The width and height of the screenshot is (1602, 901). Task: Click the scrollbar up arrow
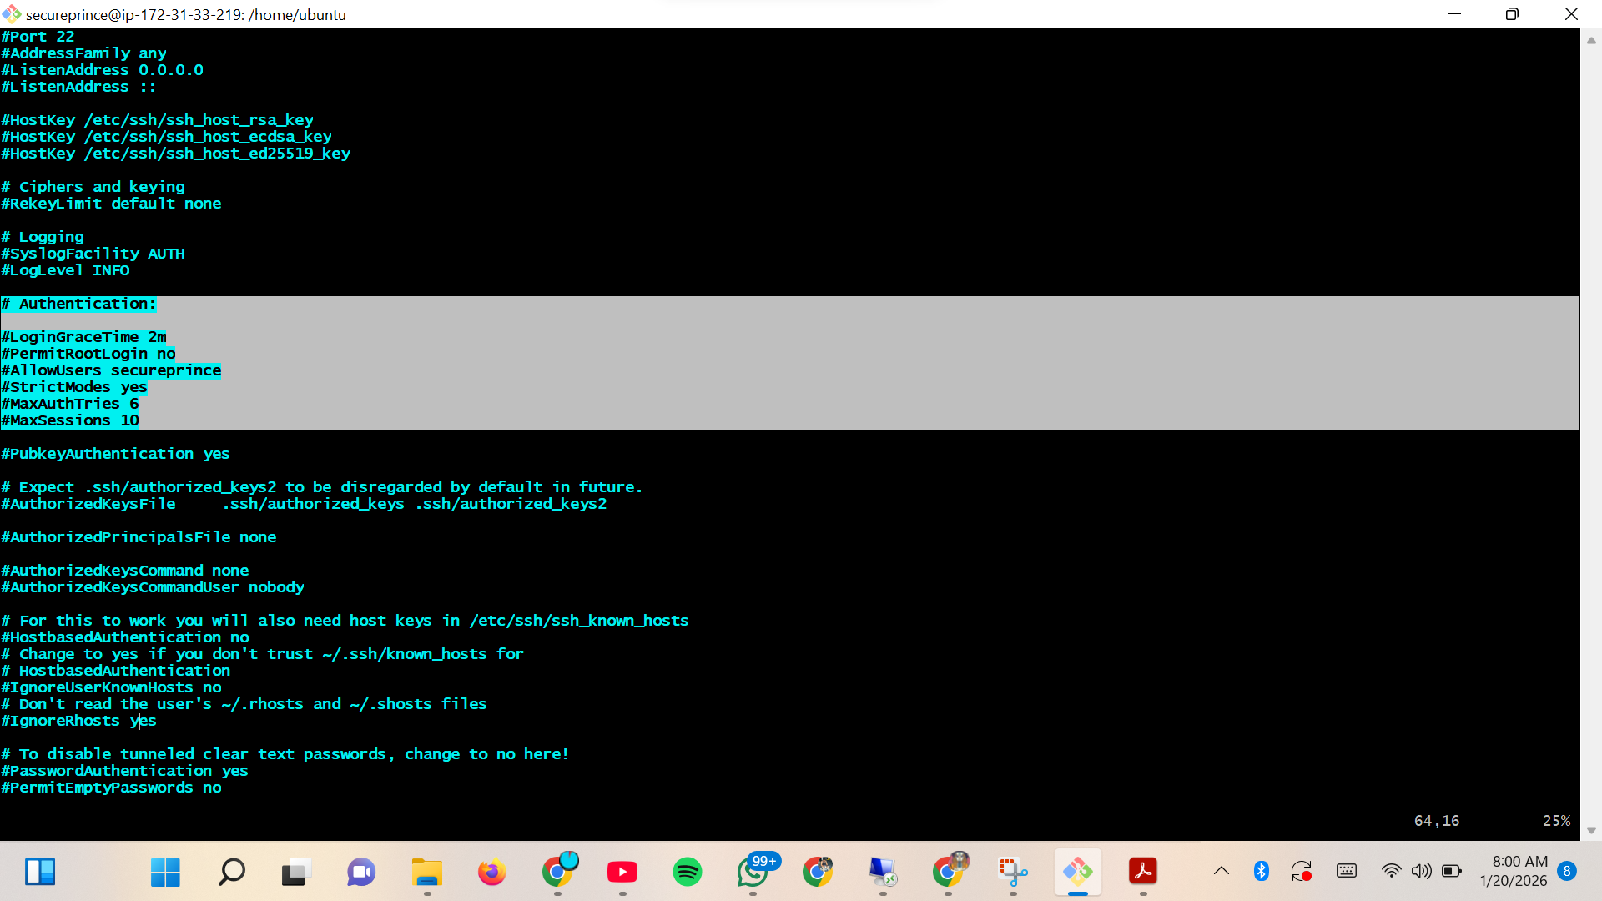(x=1591, y=40)
